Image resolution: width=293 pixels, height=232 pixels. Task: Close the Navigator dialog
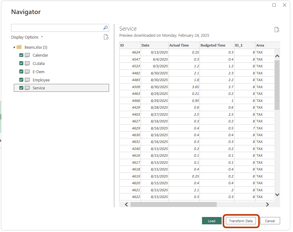pos(284,5)
